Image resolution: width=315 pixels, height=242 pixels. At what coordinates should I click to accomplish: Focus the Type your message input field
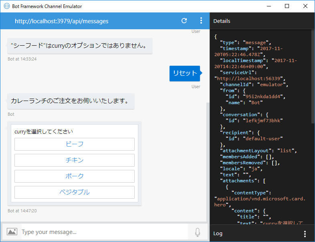pos(105,232)
